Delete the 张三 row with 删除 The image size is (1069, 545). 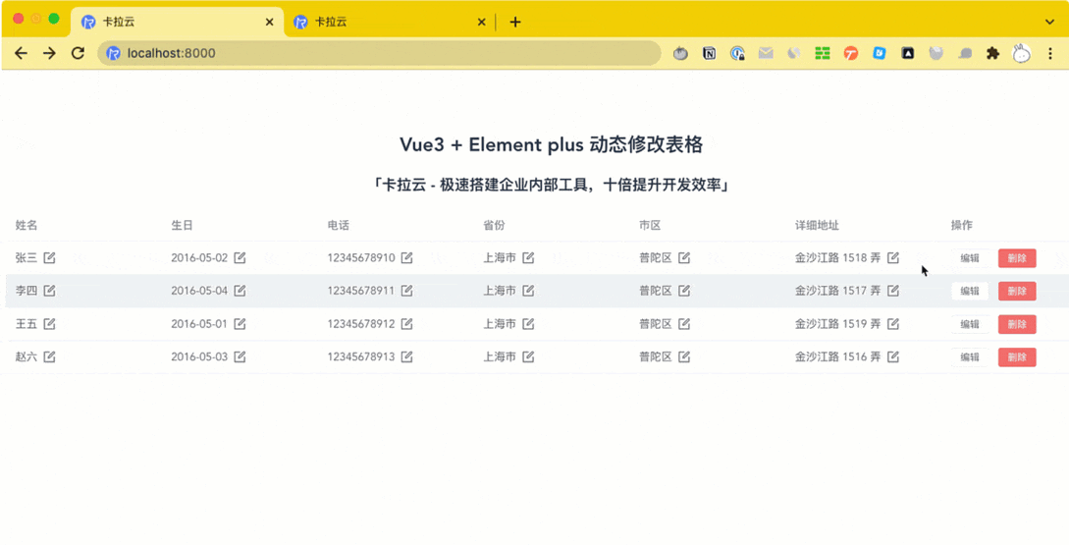click(1017, 258)
